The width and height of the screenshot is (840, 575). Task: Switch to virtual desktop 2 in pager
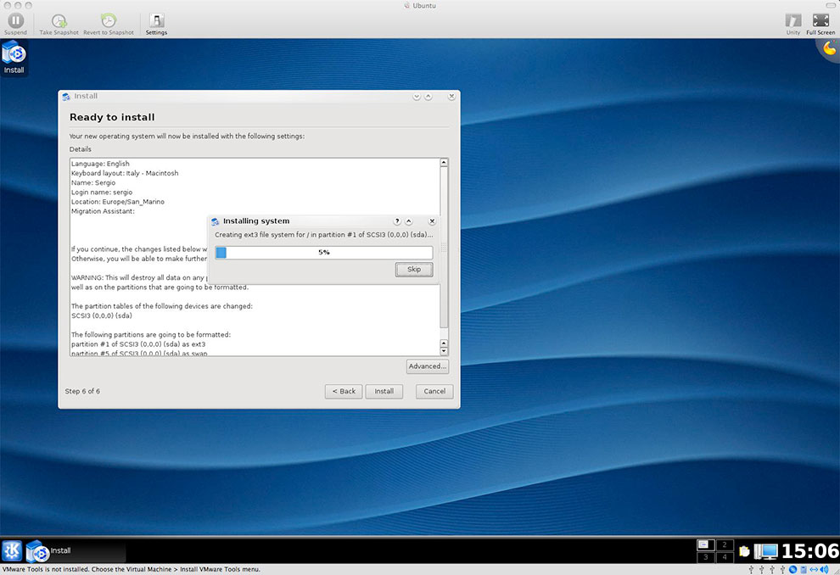(725, 544)
